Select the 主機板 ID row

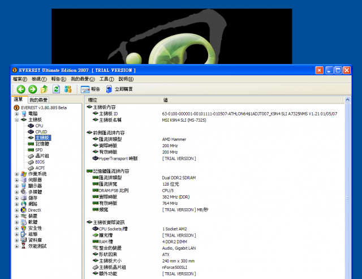(x=215, y=114)
